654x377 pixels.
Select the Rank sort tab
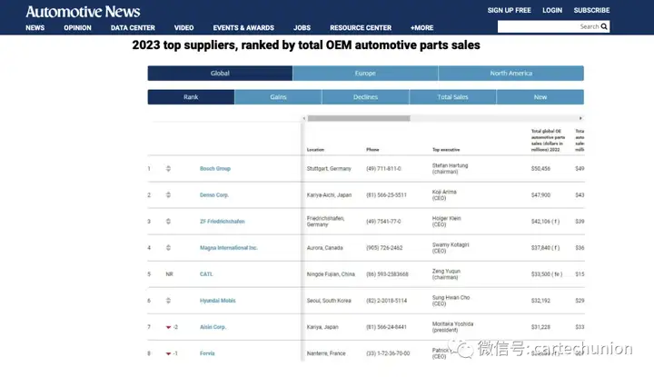[x=191, y=97]
